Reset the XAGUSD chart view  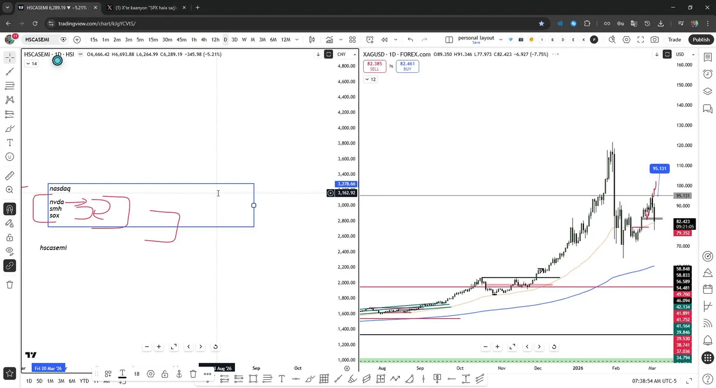(x=554, y=347)
